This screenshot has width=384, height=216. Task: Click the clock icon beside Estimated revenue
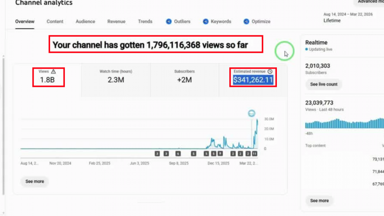270,71
